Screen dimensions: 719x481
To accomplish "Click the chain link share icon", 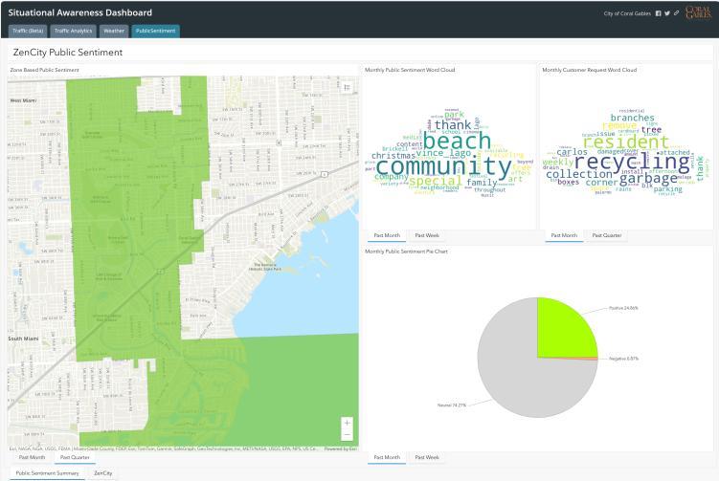I will point(676,13).
